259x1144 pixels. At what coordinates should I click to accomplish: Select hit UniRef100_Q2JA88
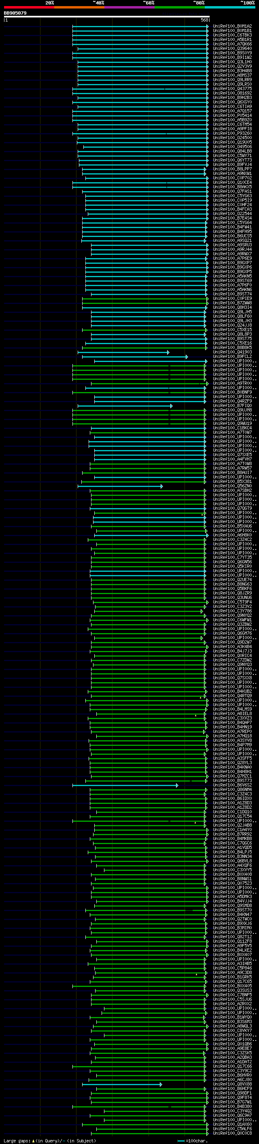coord(232,825)
